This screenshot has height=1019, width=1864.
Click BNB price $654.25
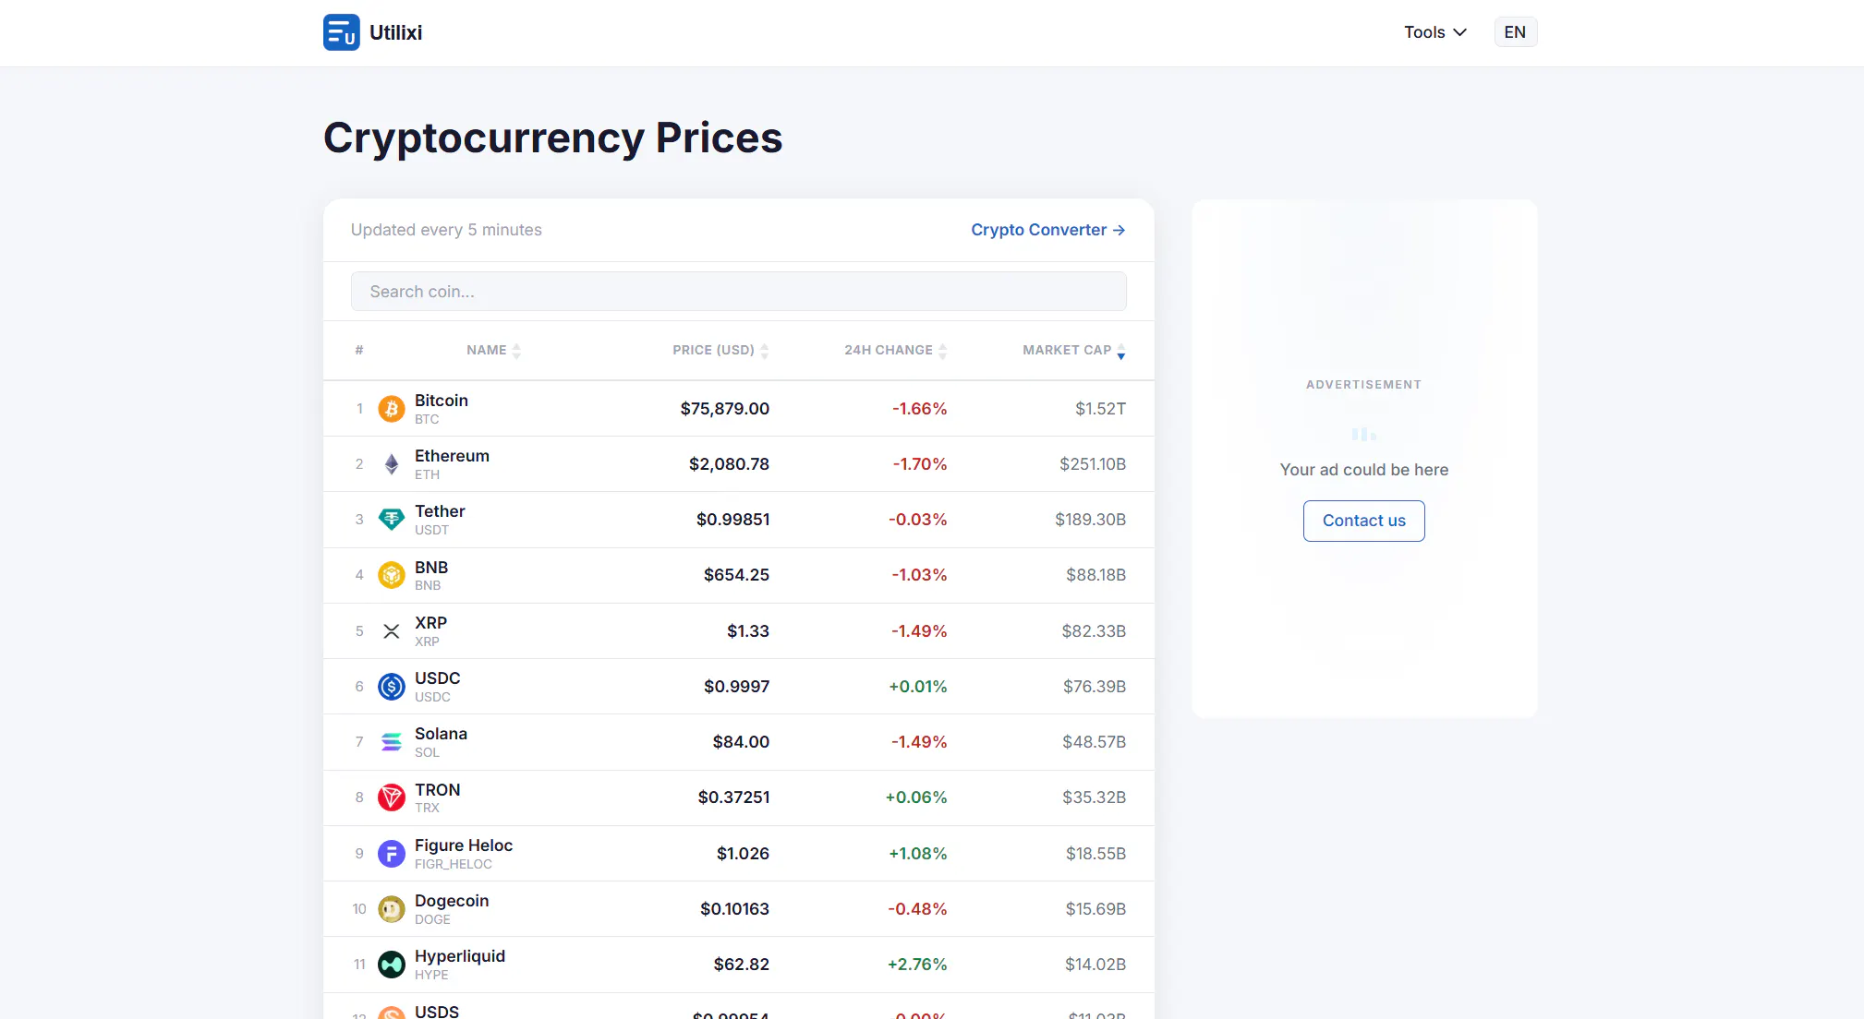(x=736, y=575)
